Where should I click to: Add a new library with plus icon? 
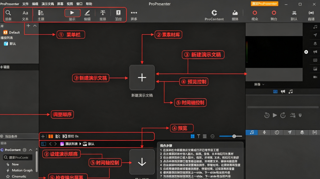coord(28,26)
